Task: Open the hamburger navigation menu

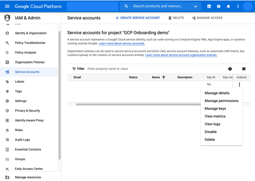Action: coord(7,6)
